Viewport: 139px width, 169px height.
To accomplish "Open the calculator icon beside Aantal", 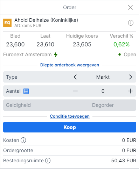I will 26,91.
